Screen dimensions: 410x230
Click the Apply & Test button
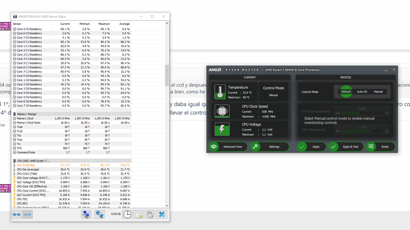pyautogui.click(x=346, y=147)
